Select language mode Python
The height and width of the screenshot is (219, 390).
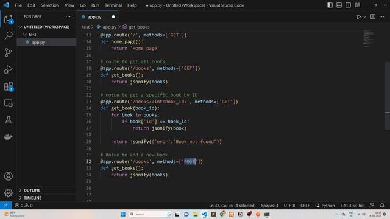(x=328, y=206)
